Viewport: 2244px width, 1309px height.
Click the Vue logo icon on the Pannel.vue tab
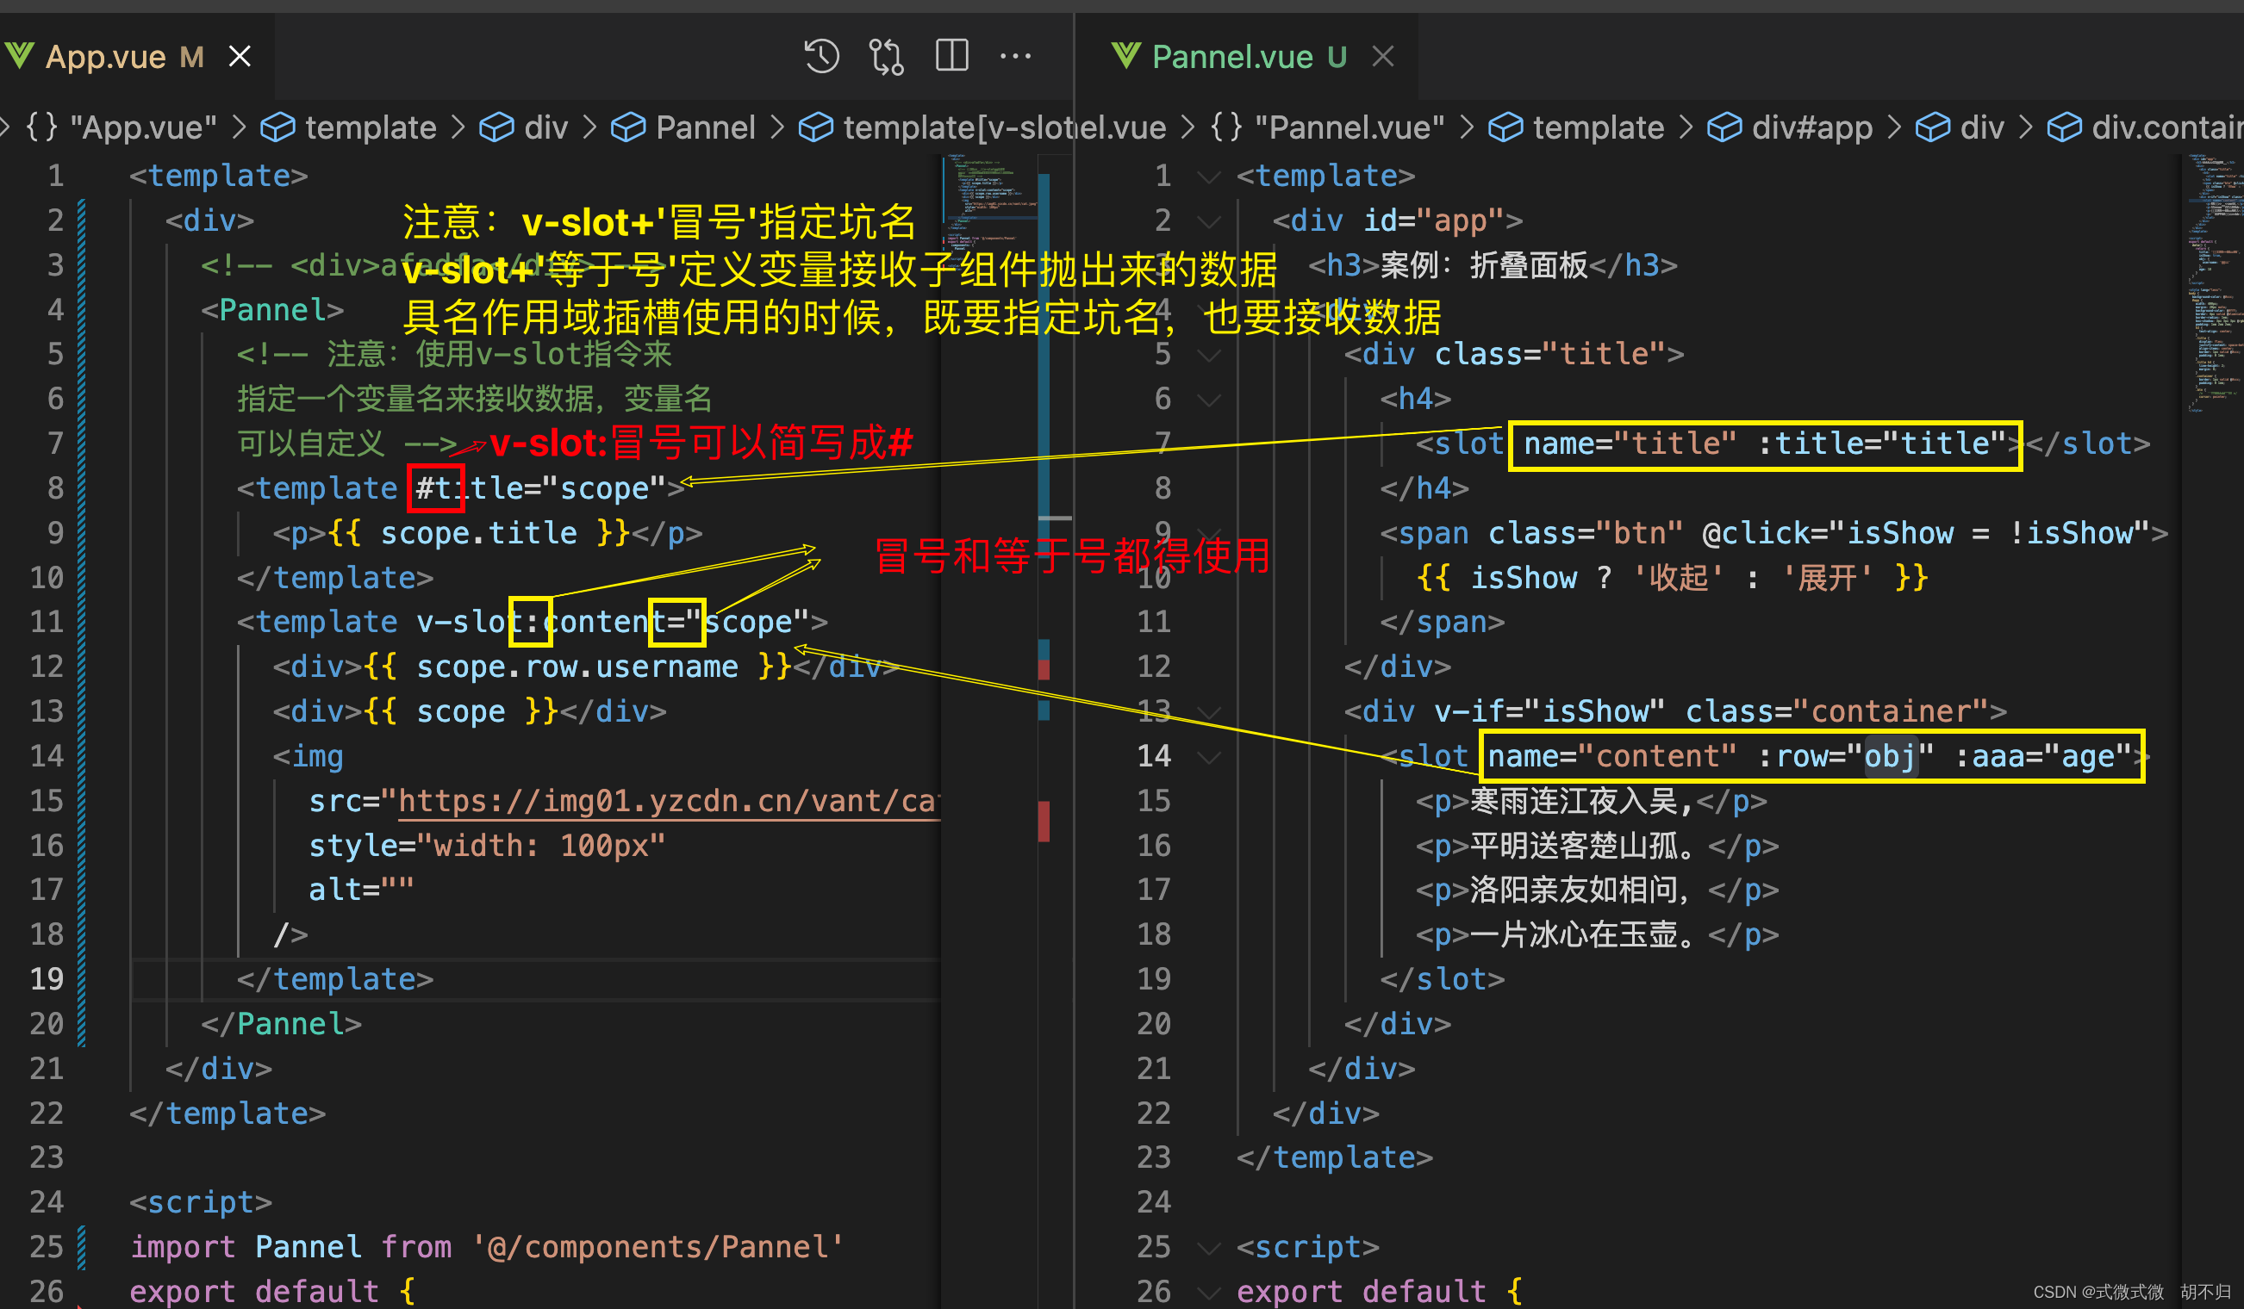(1125, 55)
